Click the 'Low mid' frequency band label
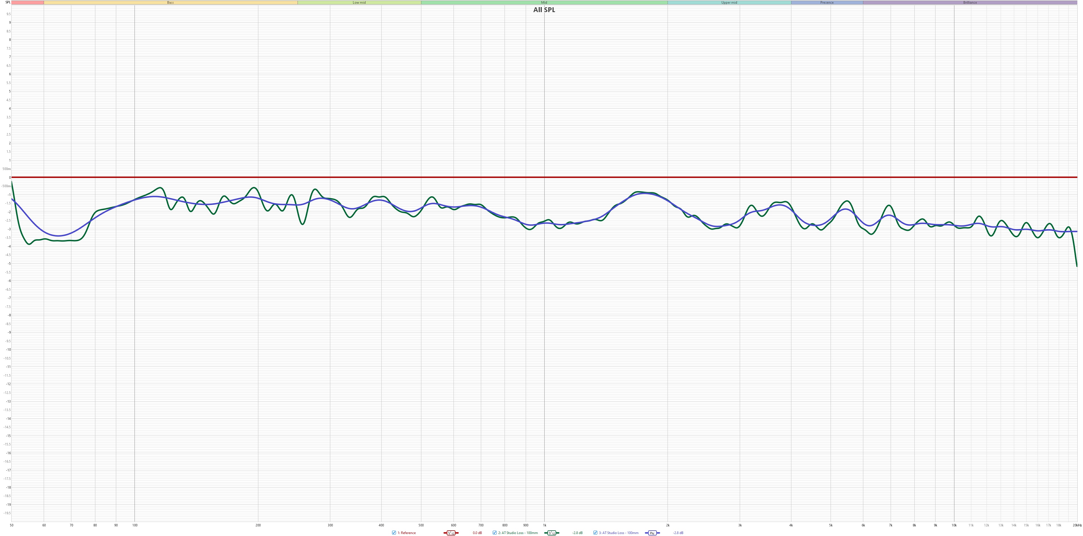Image resolution: width=1083 pixels, height=536 pixels. point(359,3)
